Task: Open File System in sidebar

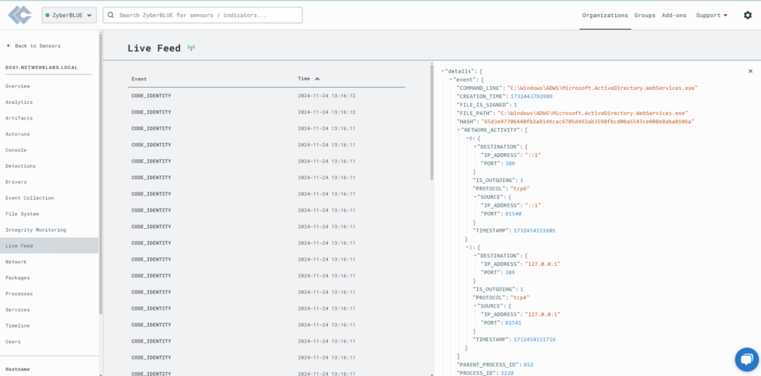Action: click(x=22, y=214)
